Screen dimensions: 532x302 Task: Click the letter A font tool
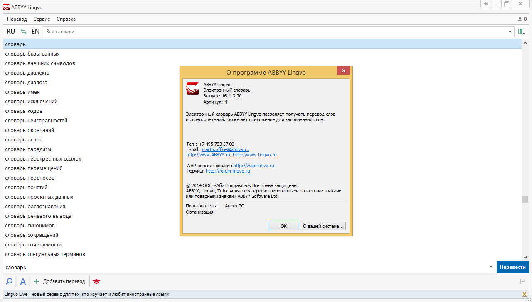(23, 281)
